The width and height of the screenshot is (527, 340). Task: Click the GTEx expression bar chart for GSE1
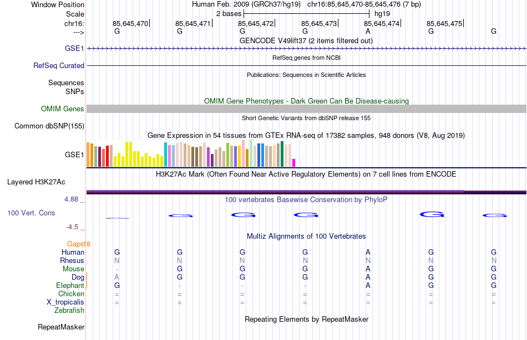(191, 154)
